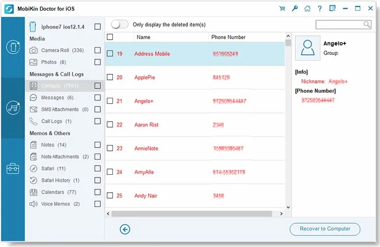Image resolution: width=380 pixels, height=247 pixels.
Task: Tick the checkbox for contact Aaron Rist
Action: click(x=110, y=125)
